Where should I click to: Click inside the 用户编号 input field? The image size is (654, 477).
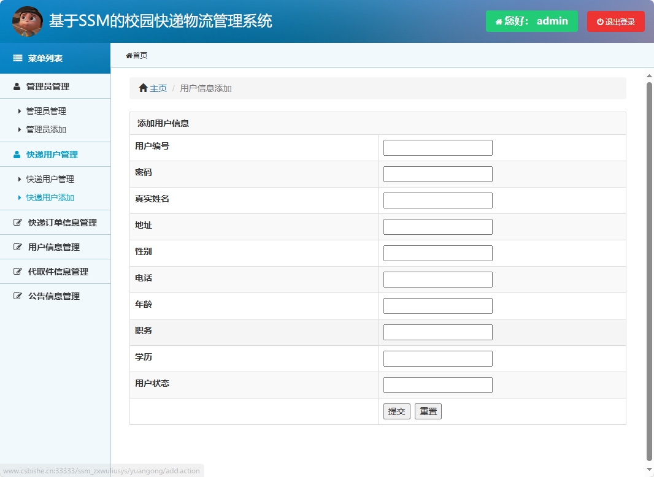point(437,147)
